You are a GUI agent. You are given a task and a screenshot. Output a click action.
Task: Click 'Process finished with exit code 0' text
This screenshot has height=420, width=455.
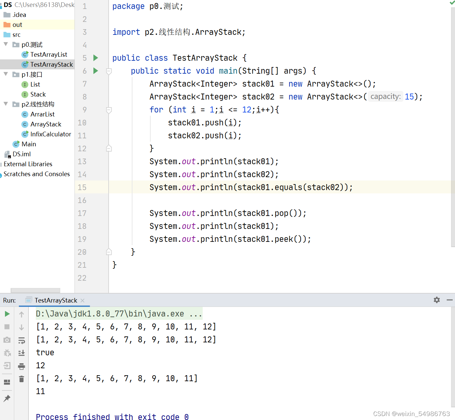point(112,417)
